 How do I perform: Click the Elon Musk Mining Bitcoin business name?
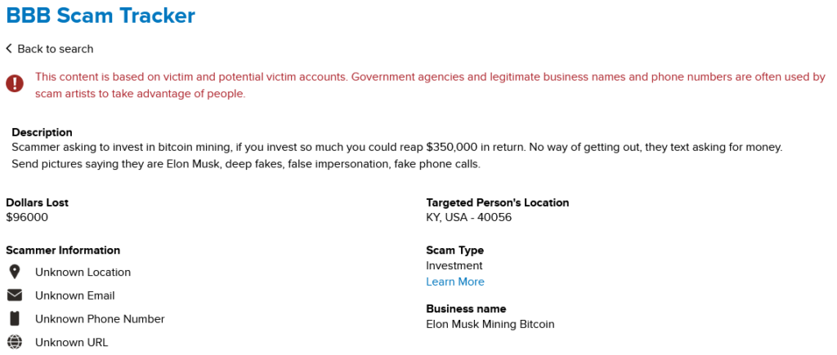490,324
